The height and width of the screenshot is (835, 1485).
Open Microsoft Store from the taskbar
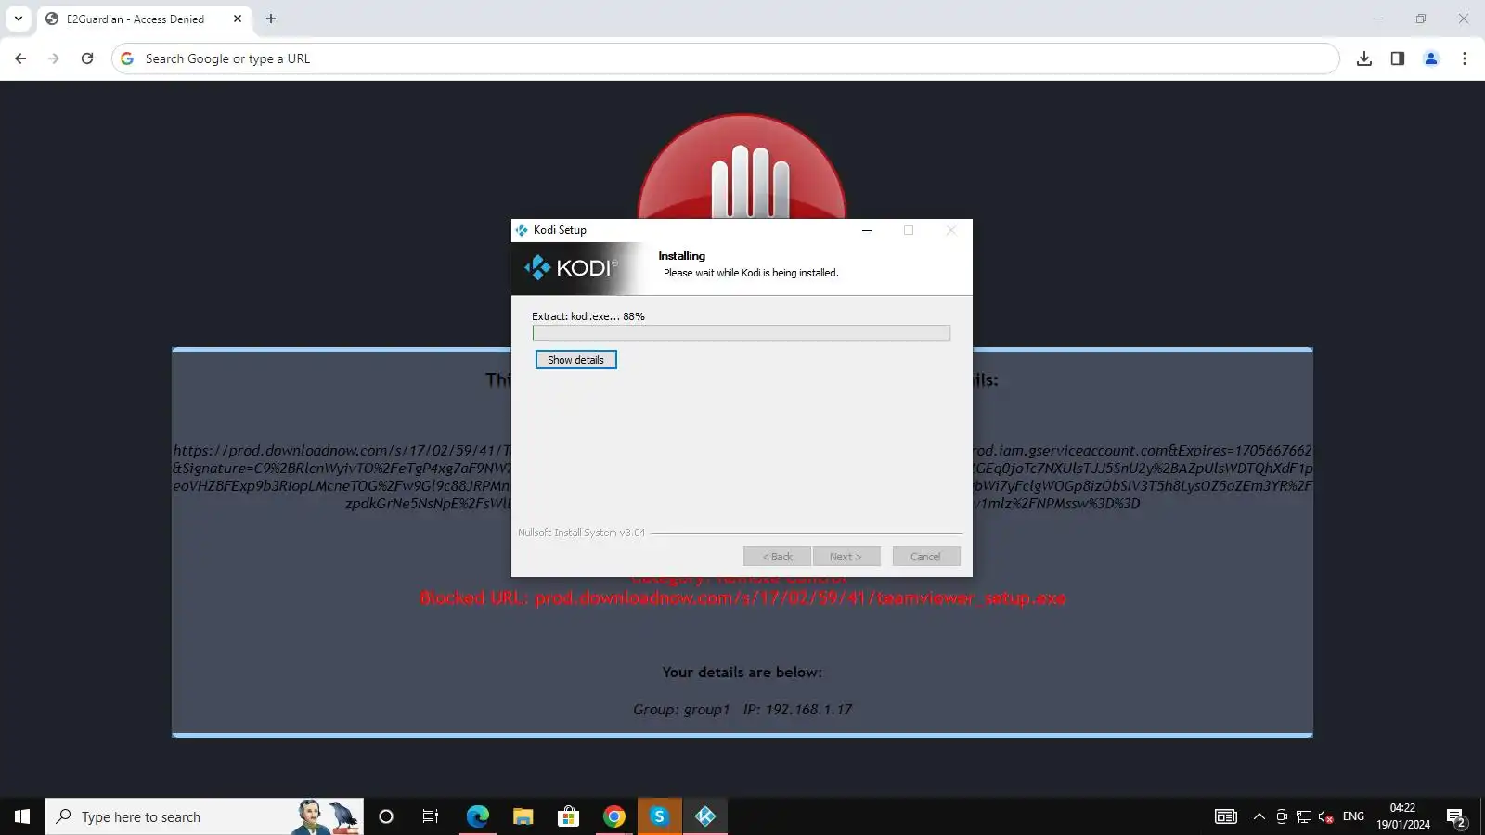[x=568, y=816]
